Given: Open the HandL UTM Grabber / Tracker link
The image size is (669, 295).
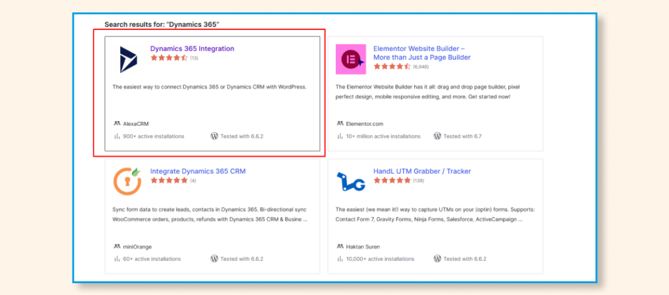Looking at the screenshot, I should [422, 172].
